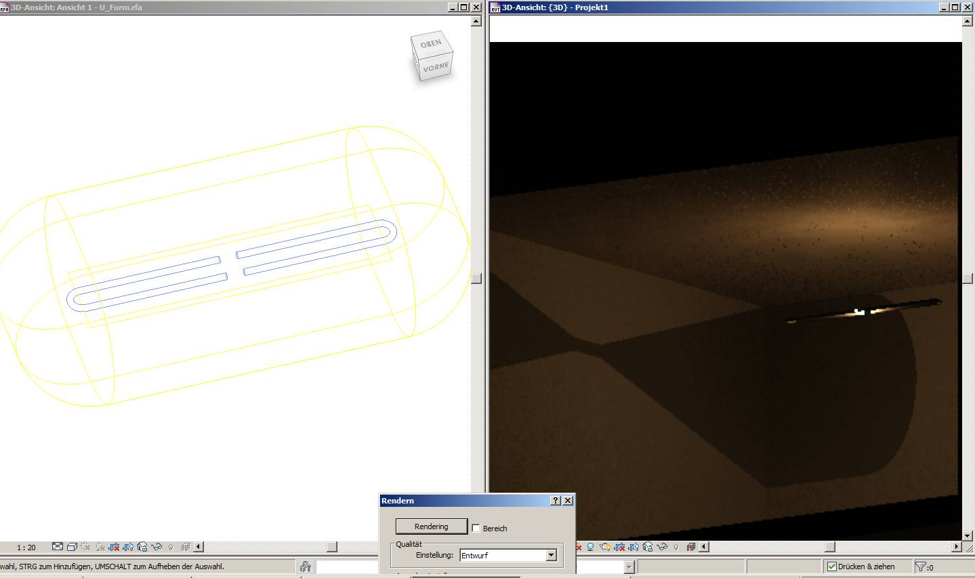975x578 pixels.
Task: Minimize the Projekt1 3D view window
Action: point(943,7)
